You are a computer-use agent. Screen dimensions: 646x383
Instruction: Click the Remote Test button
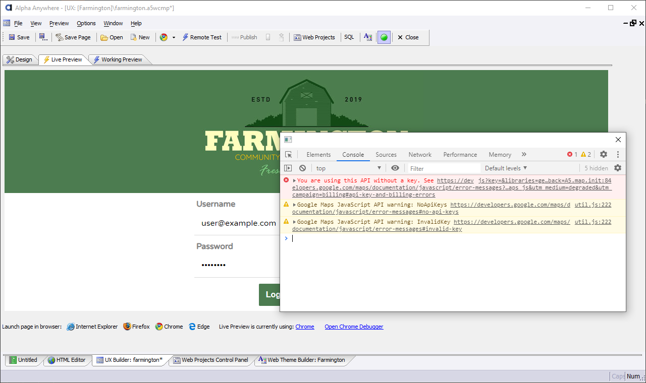pos(201,37)
